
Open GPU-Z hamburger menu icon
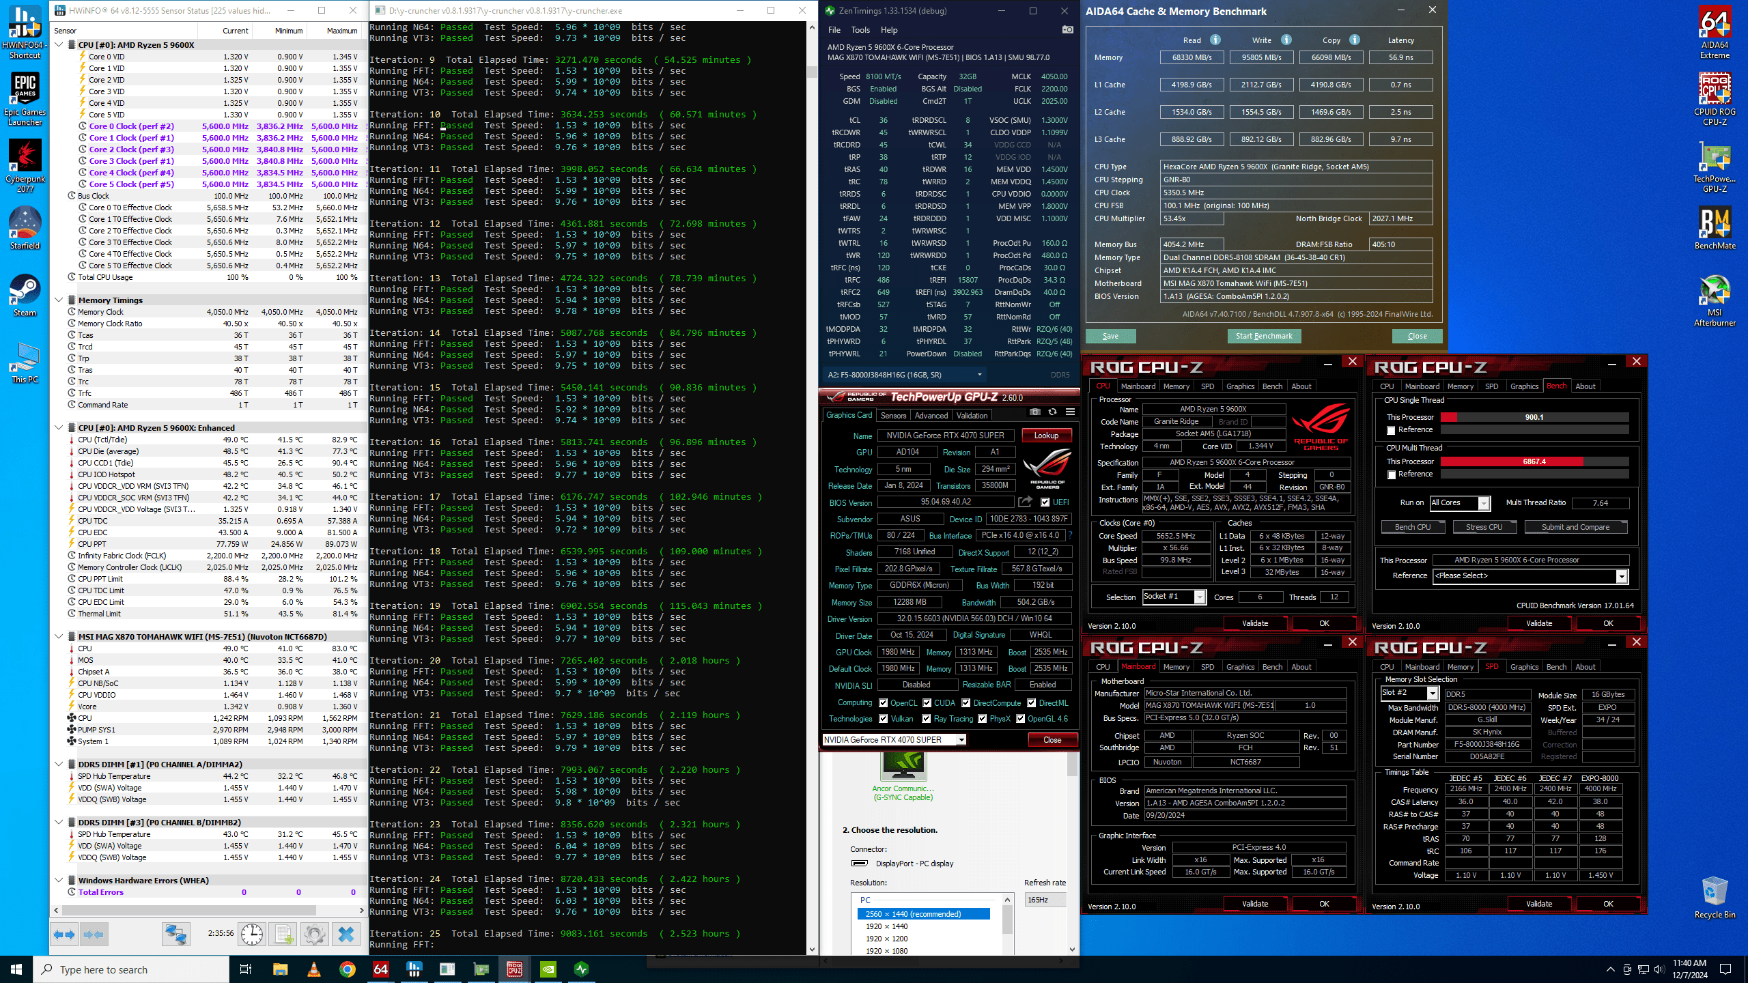[x=1070, y=412]
